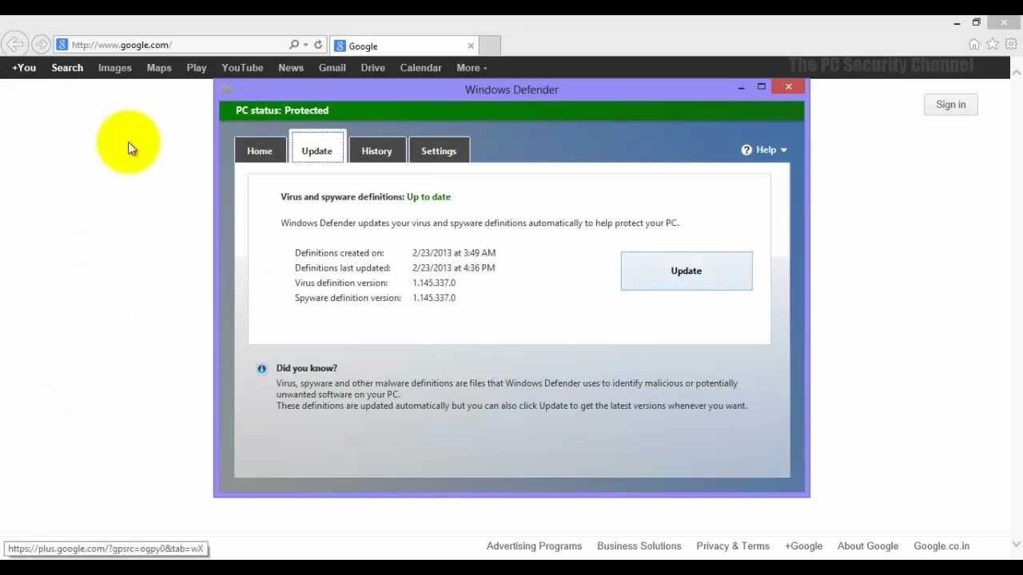Close the Windows Defender window
The image size is (1023, 575).
pyautogui.click(x=789, y=86)
